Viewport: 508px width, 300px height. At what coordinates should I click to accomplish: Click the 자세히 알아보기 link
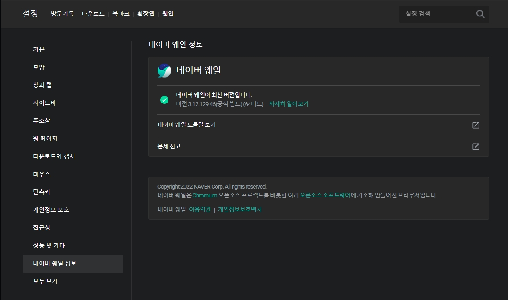click(289, 104)
